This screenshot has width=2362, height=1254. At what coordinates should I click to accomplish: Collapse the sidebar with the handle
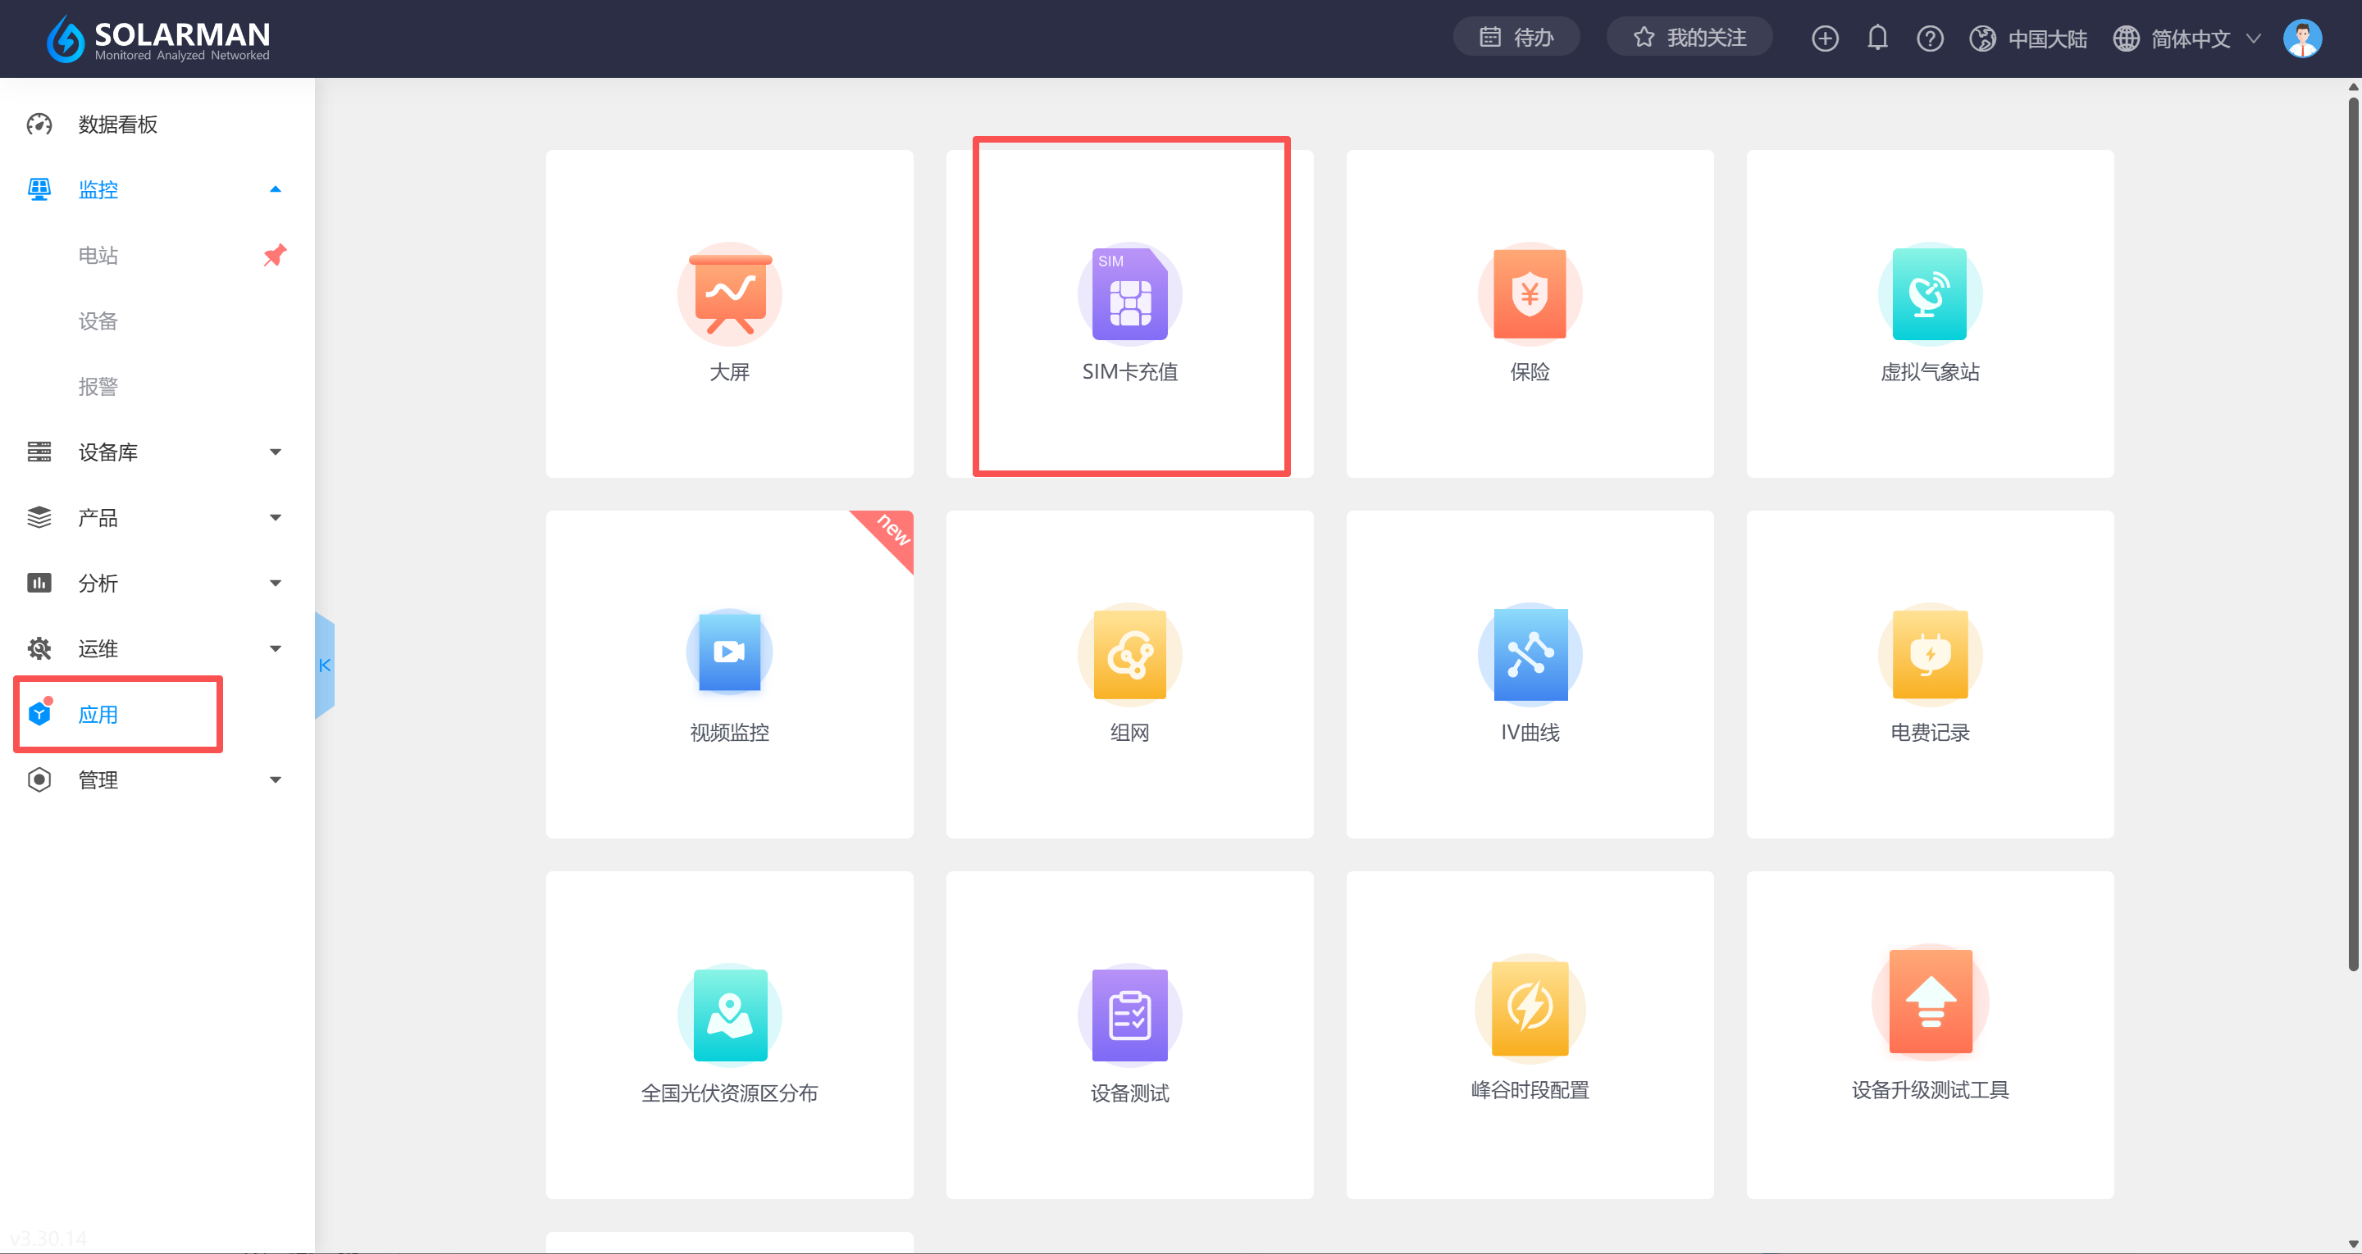325,666
